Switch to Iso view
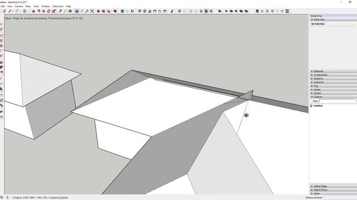 tap(139, 11)
